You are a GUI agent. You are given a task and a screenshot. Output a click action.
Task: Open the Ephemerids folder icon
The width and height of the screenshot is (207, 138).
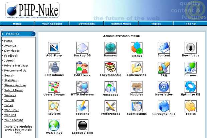pos(137,67)
